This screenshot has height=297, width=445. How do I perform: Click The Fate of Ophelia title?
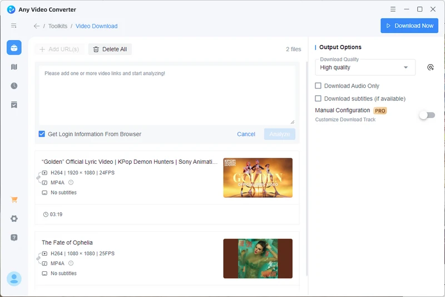tap(67, 242)
